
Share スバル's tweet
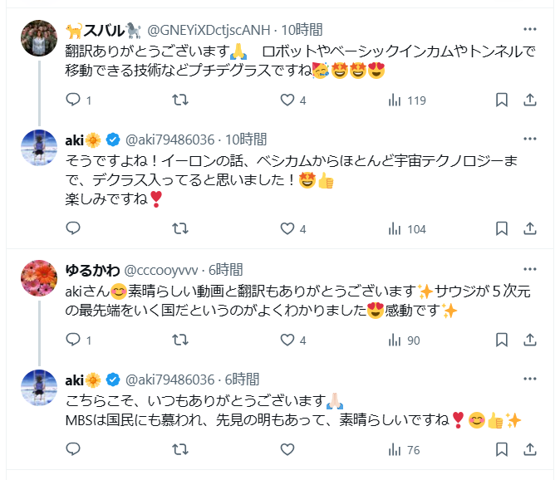coord(529,100)
